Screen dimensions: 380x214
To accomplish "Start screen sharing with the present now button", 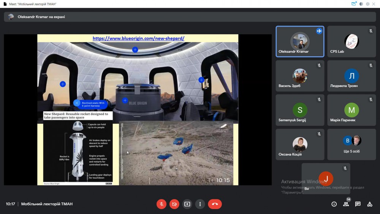I will pos(187,204).
